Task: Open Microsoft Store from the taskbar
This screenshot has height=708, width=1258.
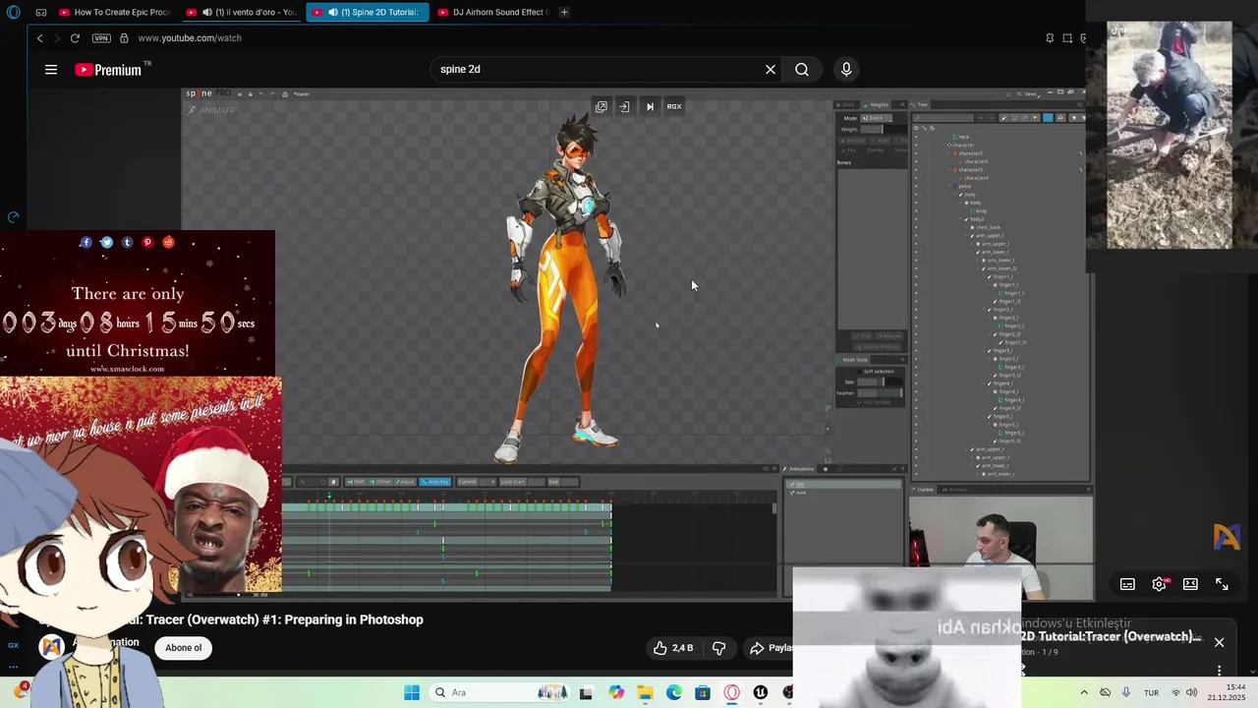Action: pos(703,692)
